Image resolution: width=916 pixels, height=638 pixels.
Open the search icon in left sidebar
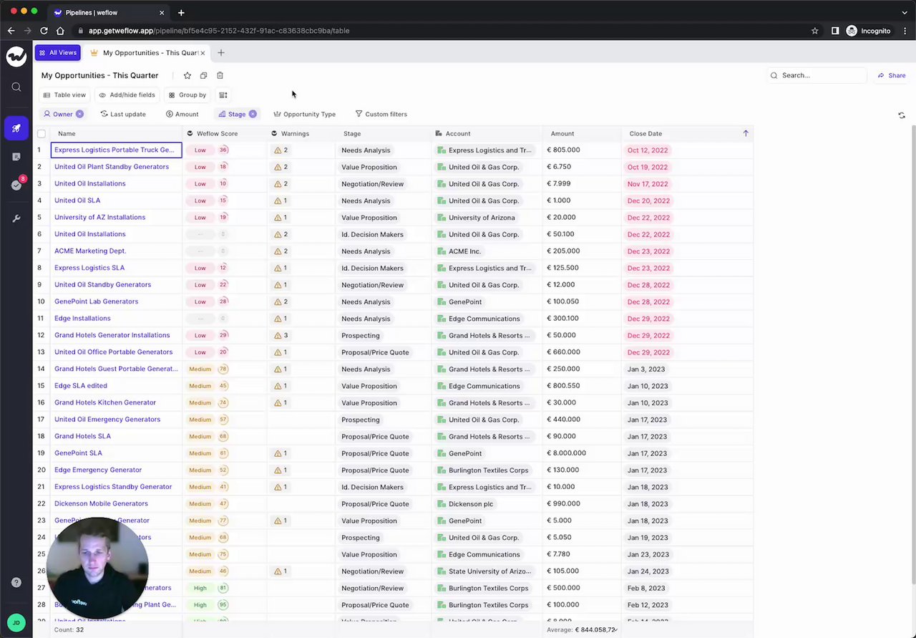click(x=16, y=87)
